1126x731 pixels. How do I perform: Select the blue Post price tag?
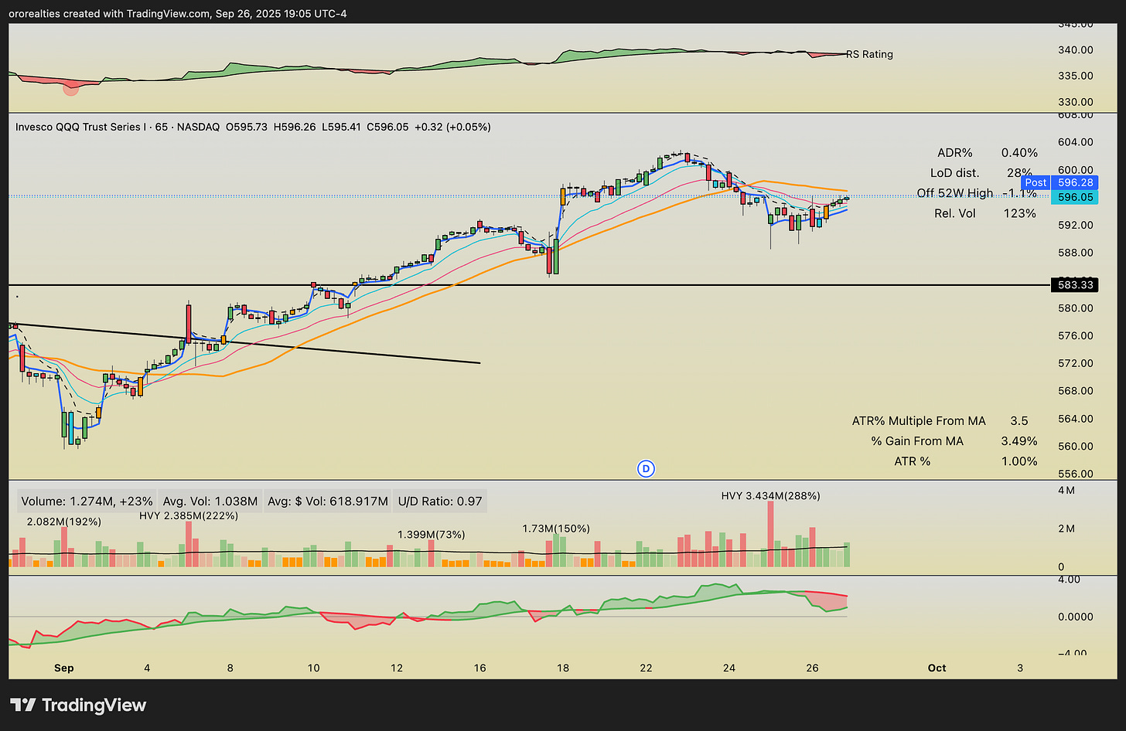pyautogui.click(x=1036, y=183)
